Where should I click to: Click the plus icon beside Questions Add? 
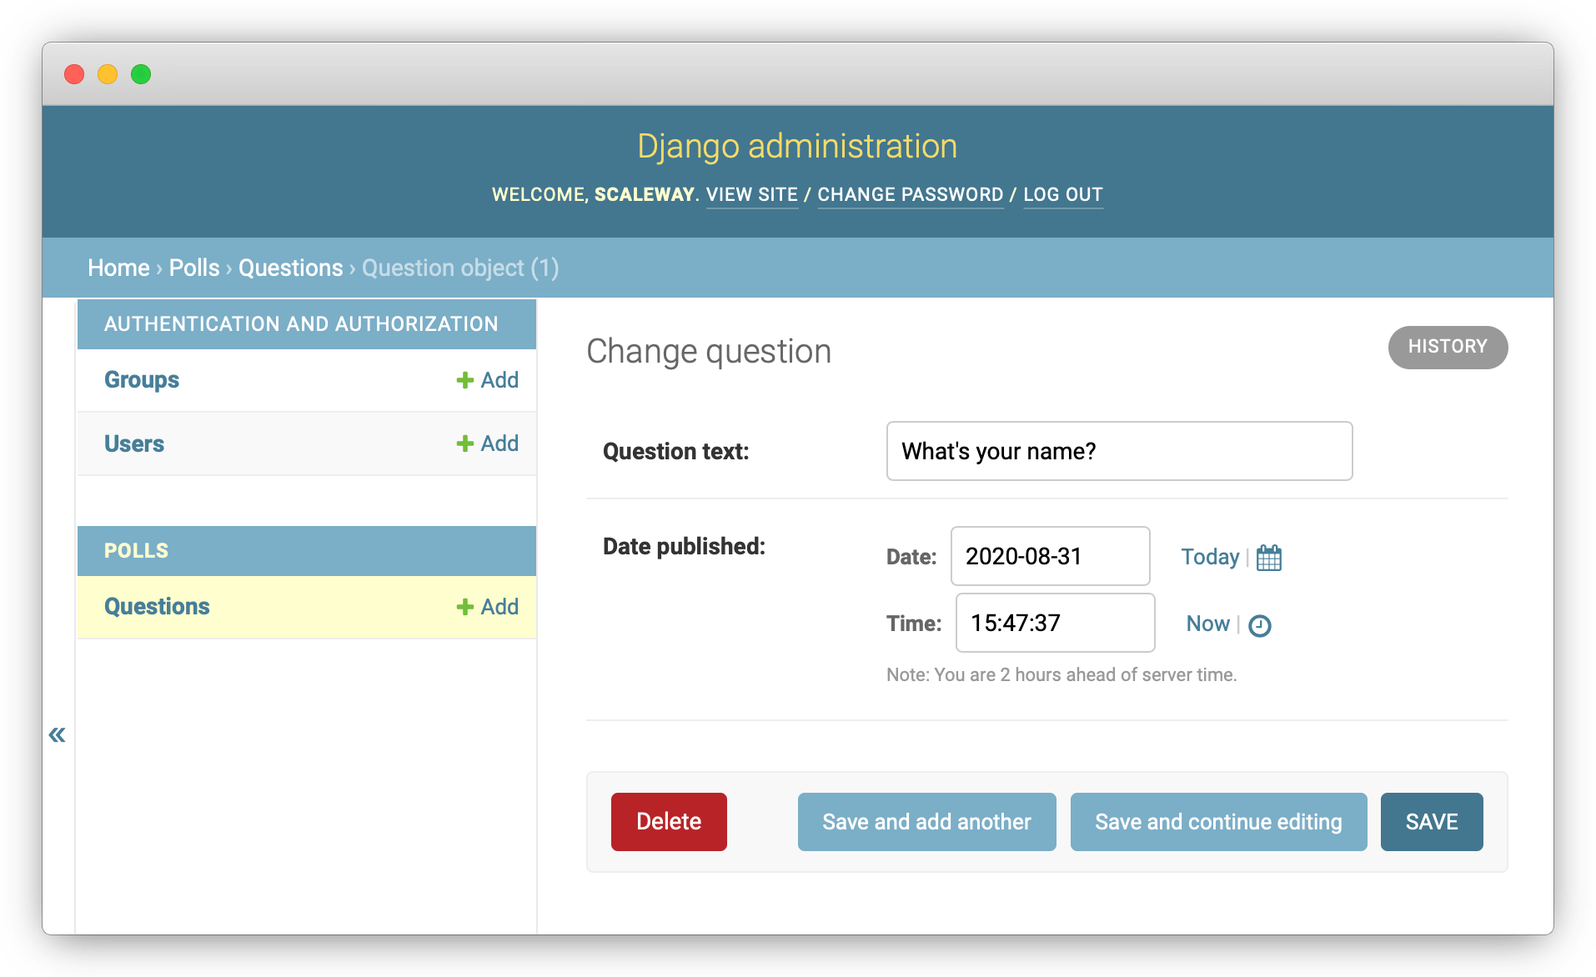(464, 607)
